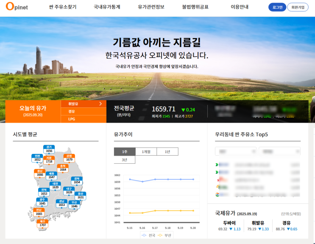Click the international 경유 88.76 price

(280, 229)
